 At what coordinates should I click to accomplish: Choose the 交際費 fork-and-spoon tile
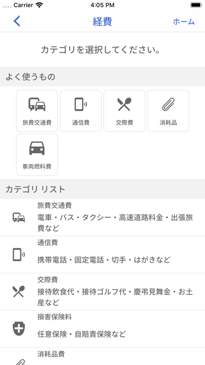(124, 111)
